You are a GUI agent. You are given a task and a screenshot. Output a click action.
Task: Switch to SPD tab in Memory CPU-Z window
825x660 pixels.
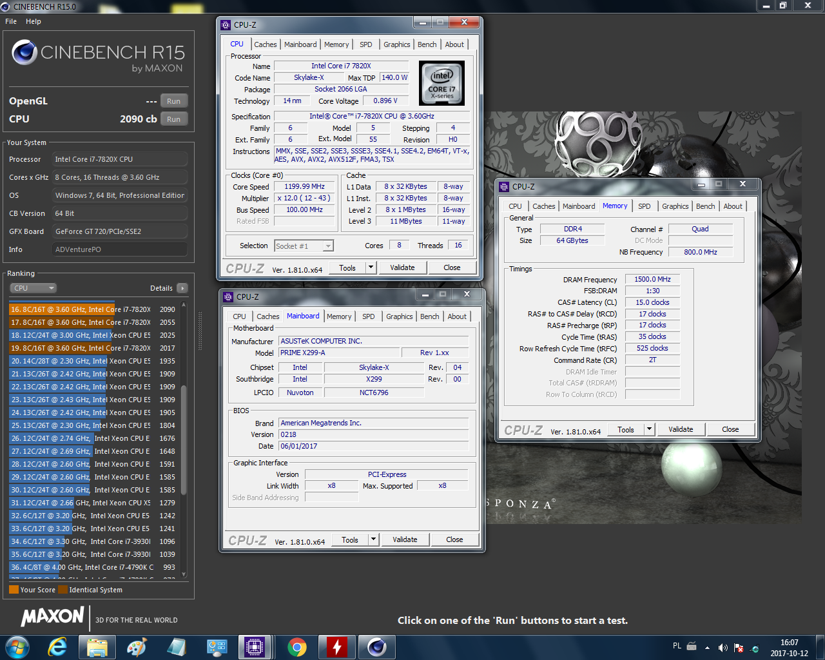click(645, 206)
